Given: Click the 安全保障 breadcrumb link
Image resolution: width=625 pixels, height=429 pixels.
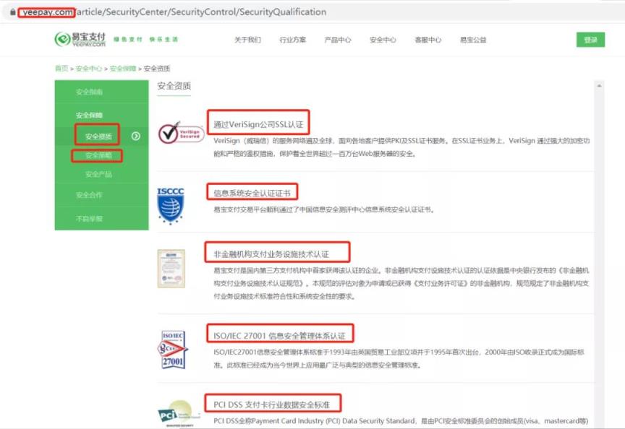Looking at the screenshot, I should point(123,69).
